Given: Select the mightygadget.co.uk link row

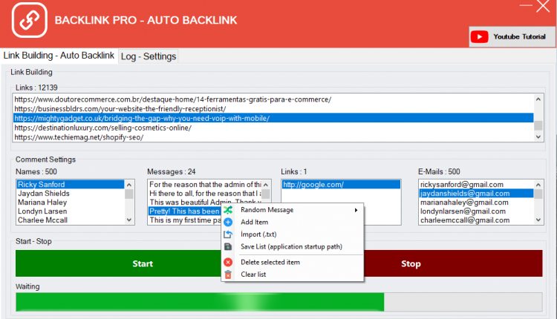Looking at the screenshot, I should (x=273, y=118).
